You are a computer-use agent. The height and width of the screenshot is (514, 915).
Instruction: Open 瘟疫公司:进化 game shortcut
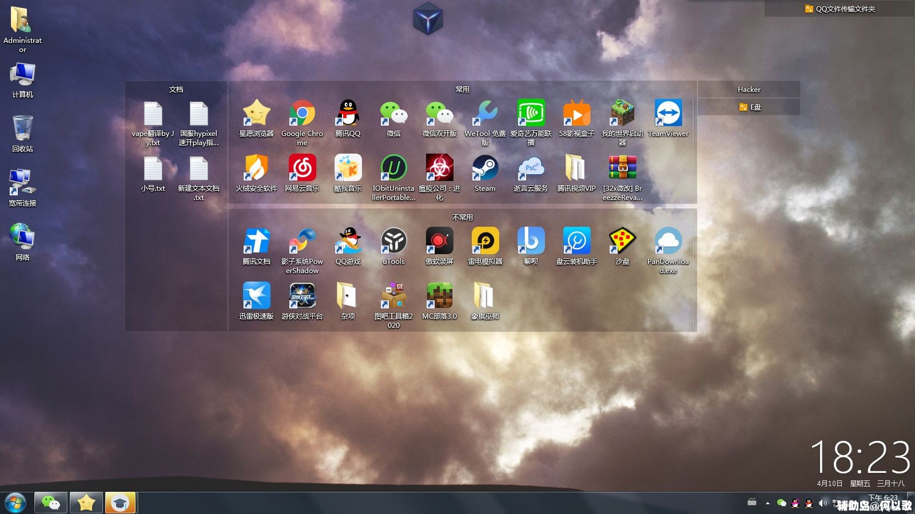[439, 178]
